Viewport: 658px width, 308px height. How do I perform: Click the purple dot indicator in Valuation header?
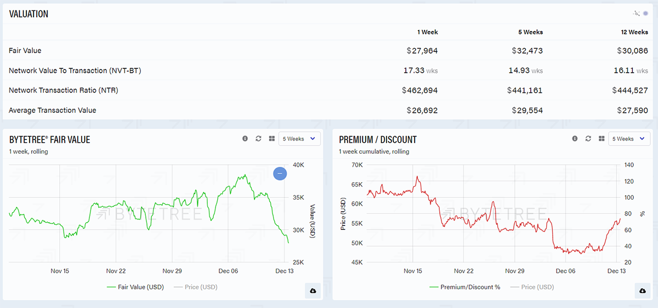point(645,13)
